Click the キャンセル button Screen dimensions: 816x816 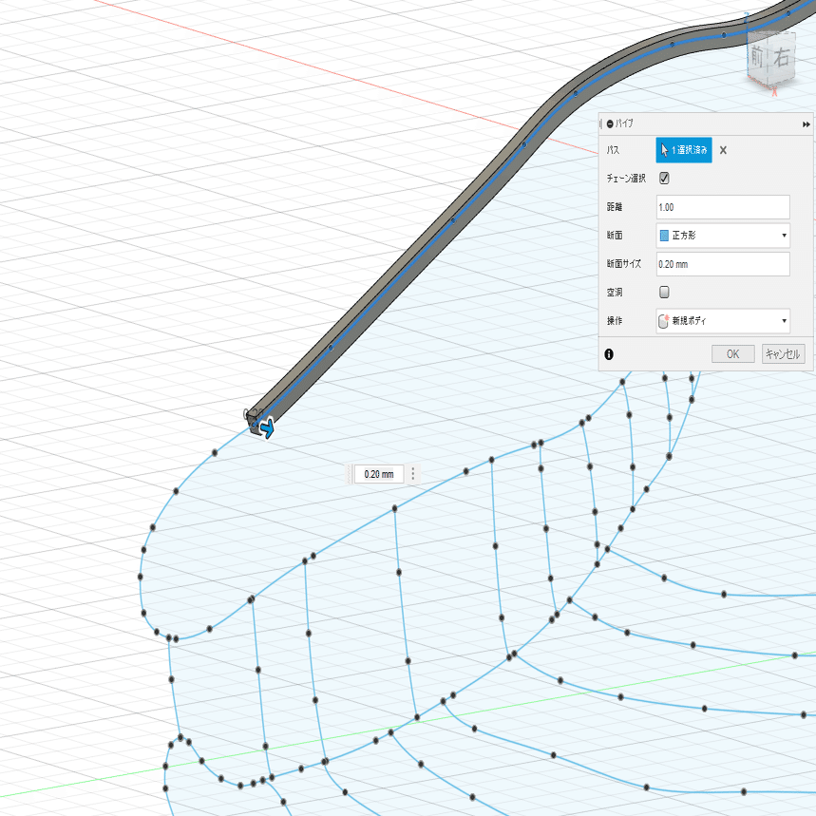[783, 354]
